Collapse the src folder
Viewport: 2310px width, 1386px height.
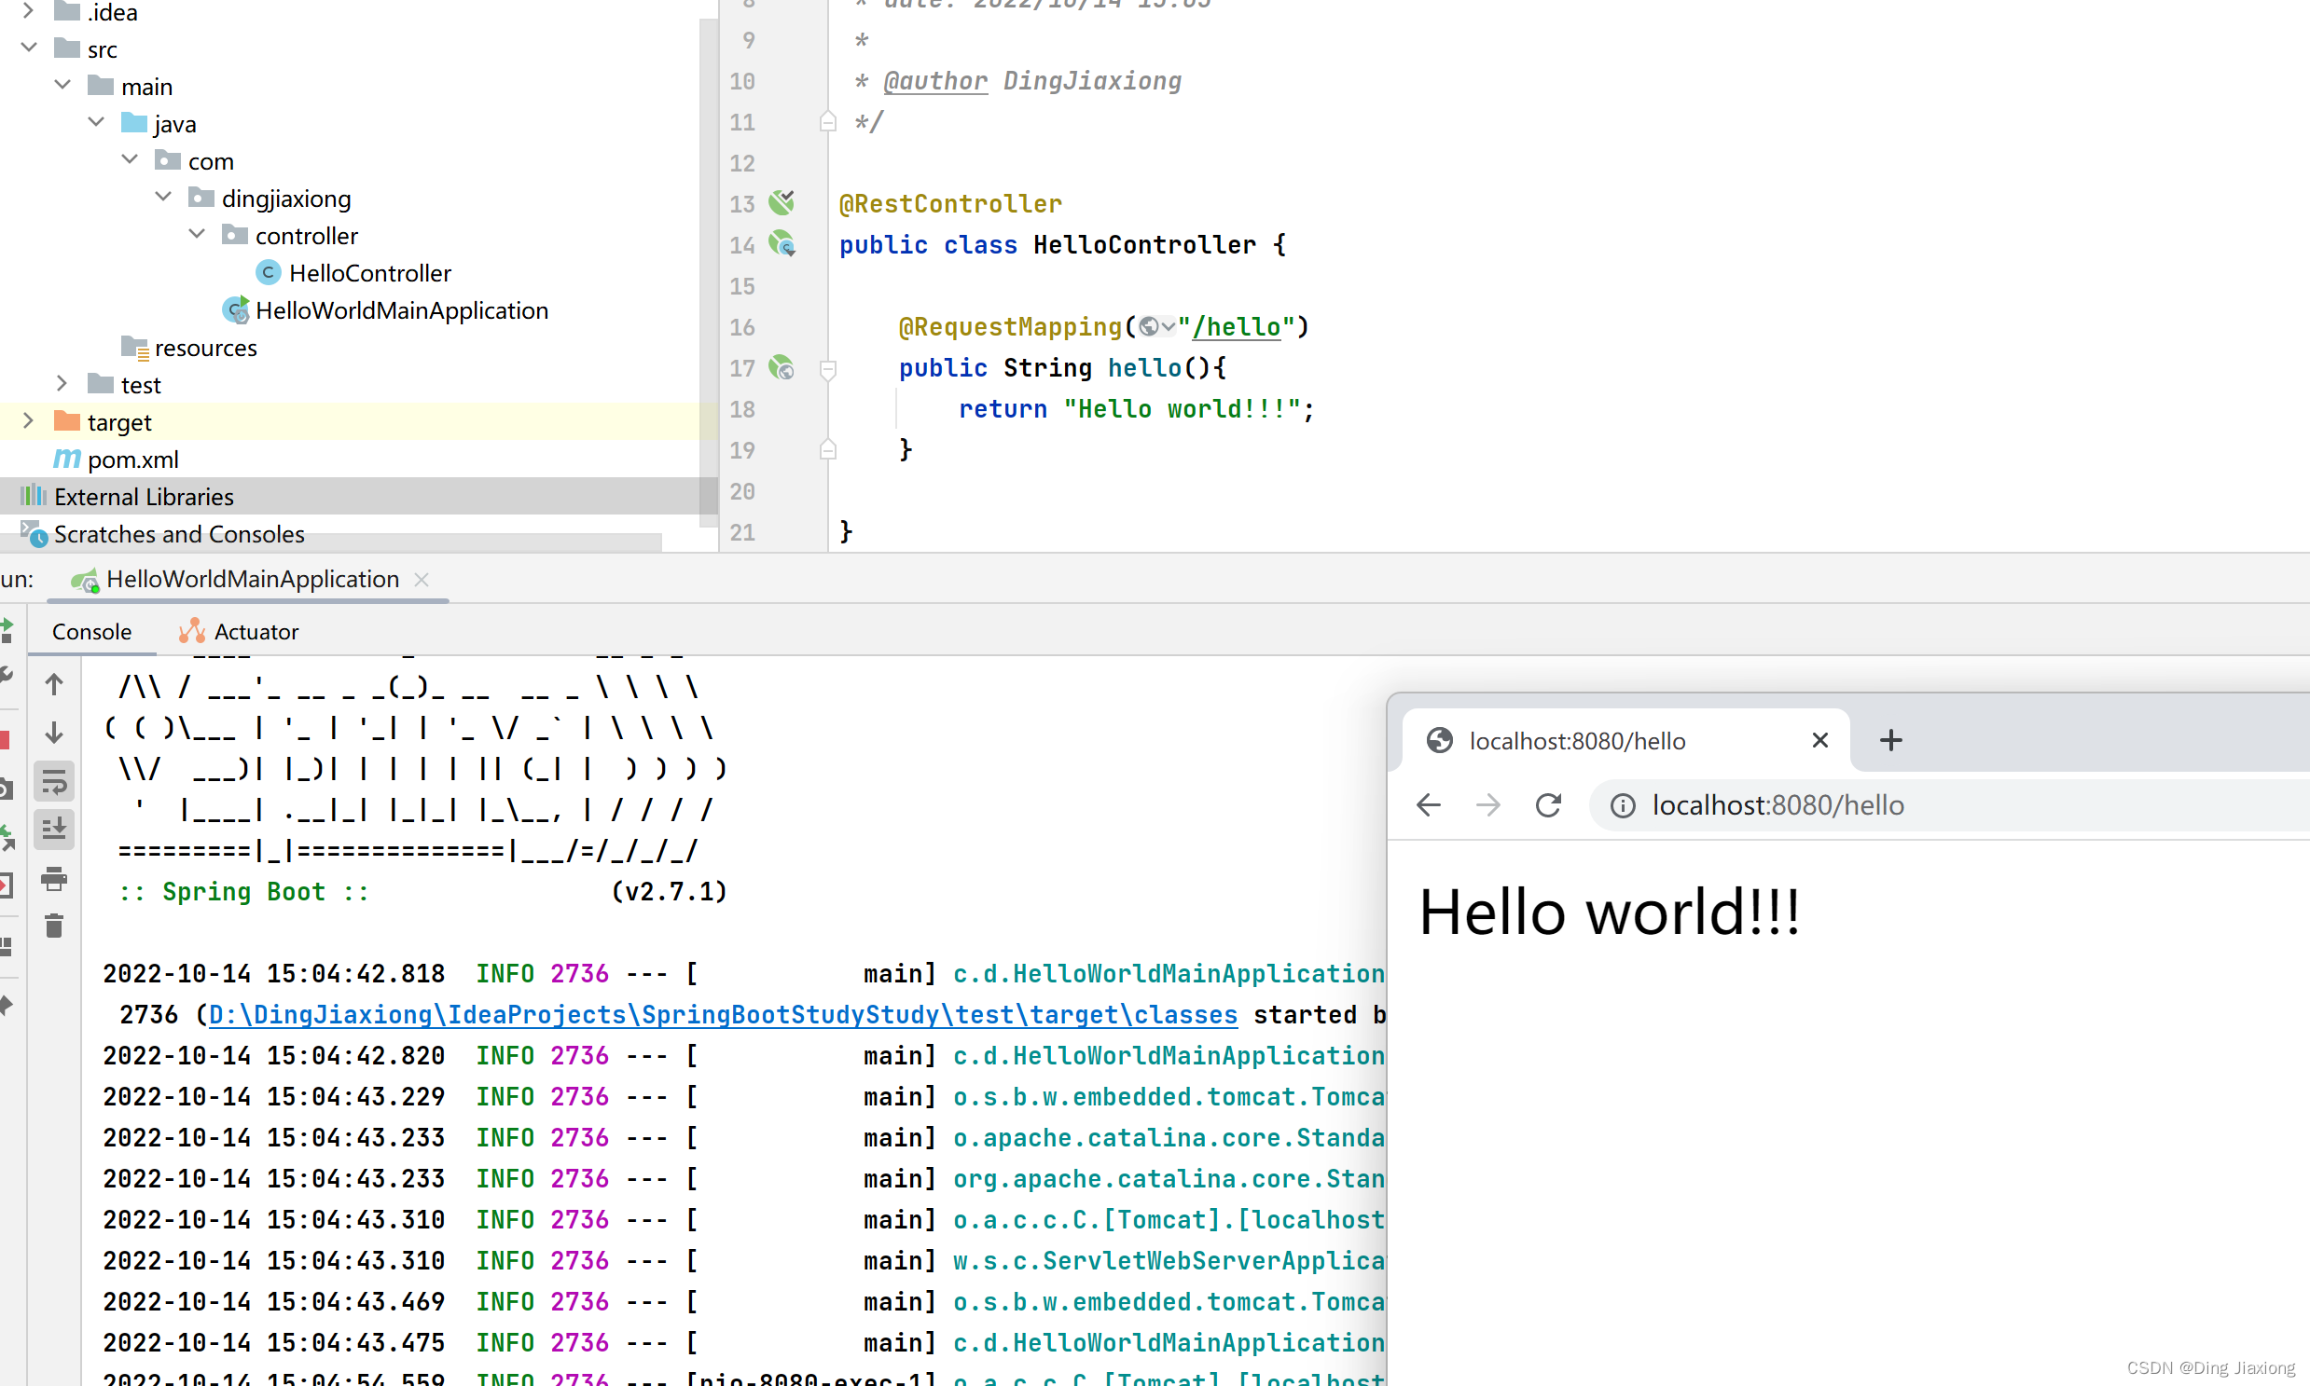28,48
